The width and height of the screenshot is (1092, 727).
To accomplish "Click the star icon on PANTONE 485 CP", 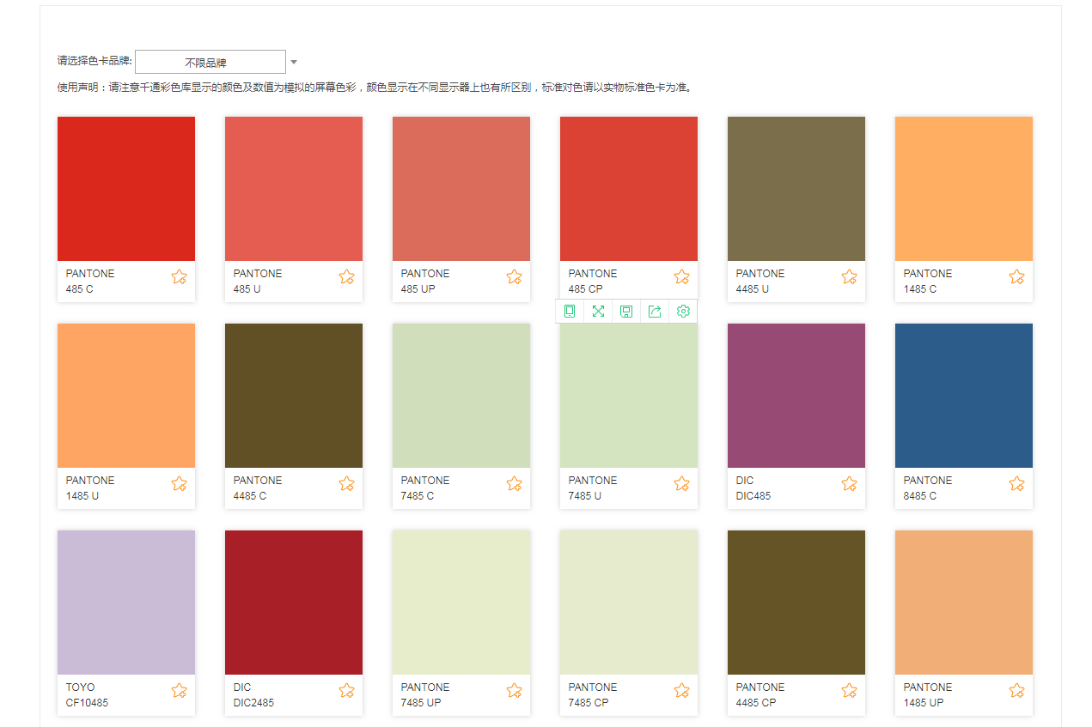I will [x=681, y=276].
